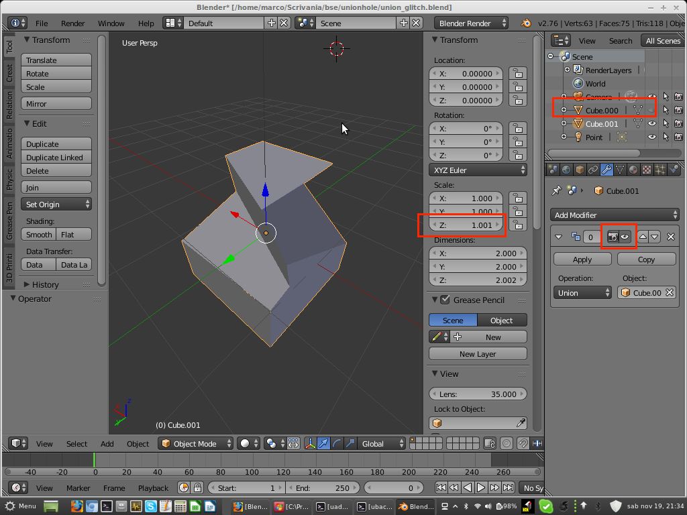Clear Cube.00 from modifier Object field
This screenshot has height=515, width=687.
point(669,292)
